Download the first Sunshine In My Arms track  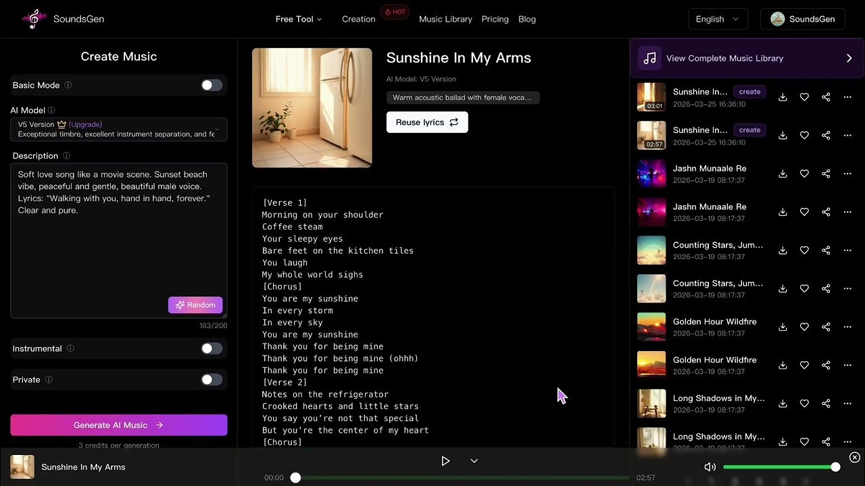(x=783, y=97)
